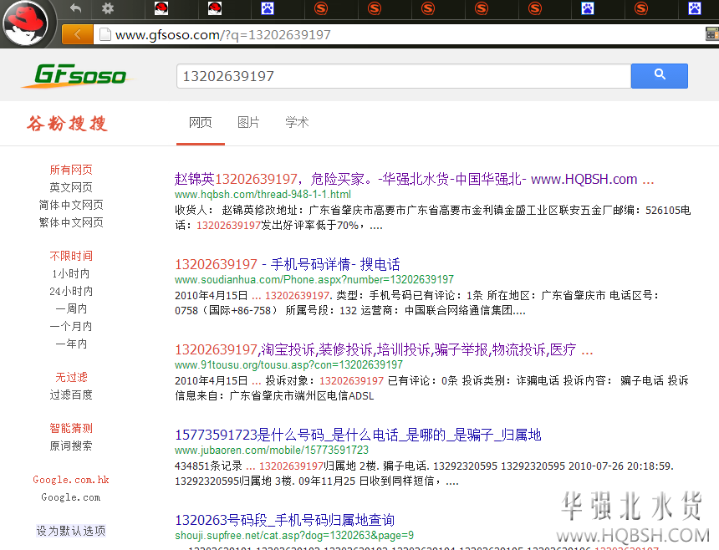Open the result titled 赵锦英13202639197，危险买家
This screenshot has width=719, height=550.
coord(414,179)
